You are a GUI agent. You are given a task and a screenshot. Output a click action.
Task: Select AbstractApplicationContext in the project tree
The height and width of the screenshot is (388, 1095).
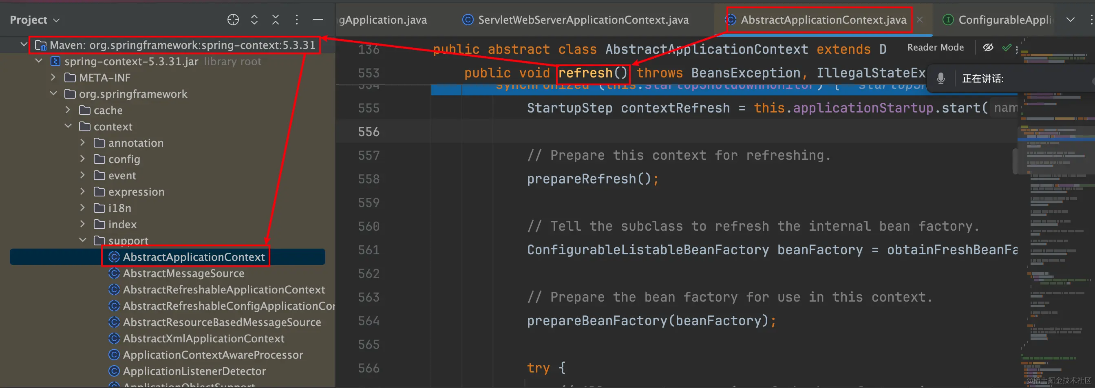[x=168, y=257]
